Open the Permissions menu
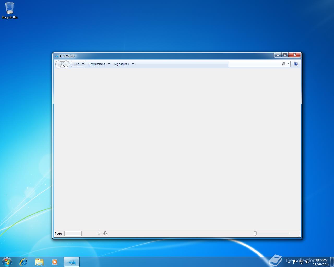This screenshot has width=334, height=267. (x=97, y=64)
